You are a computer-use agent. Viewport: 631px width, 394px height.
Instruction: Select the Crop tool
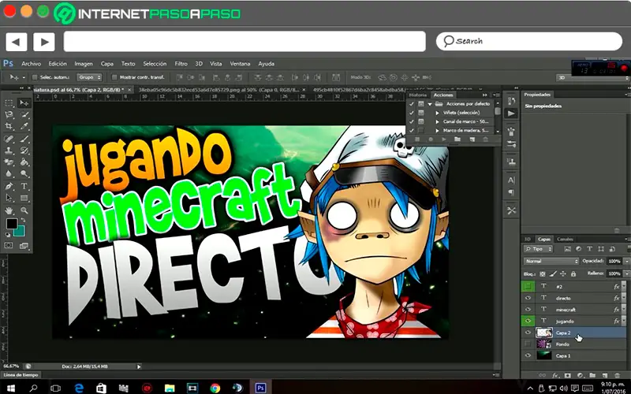tap(9, 126)
